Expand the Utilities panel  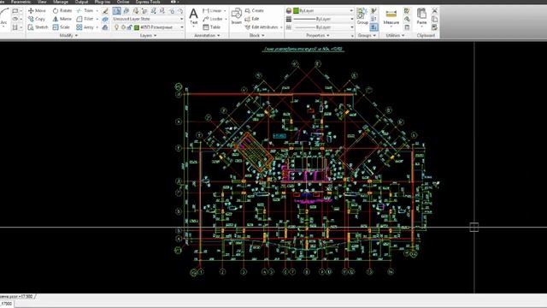395,36
